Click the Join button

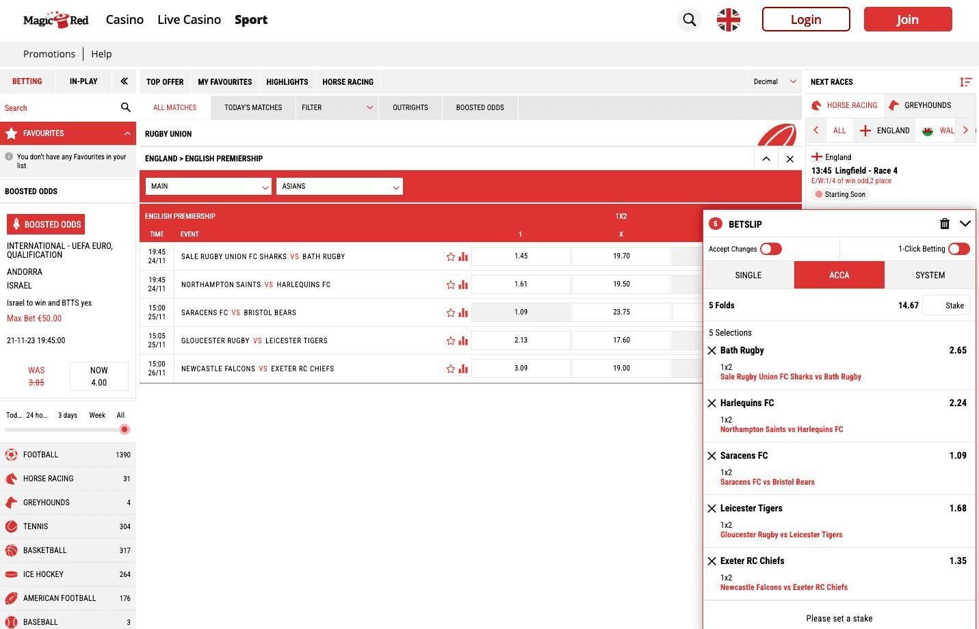click(908, 19)
